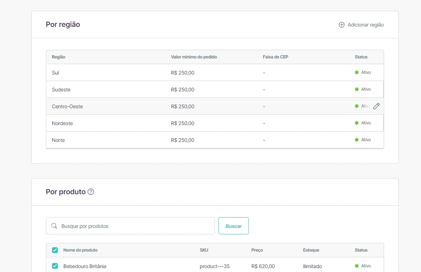
Task: Open the help icon next to Por produto
Action: (x=91, y=192)
